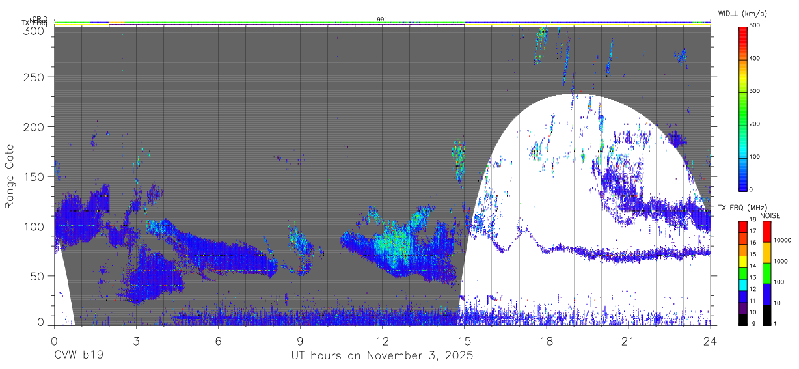Click the CPID label in the plot's upper left

point(40,18)
